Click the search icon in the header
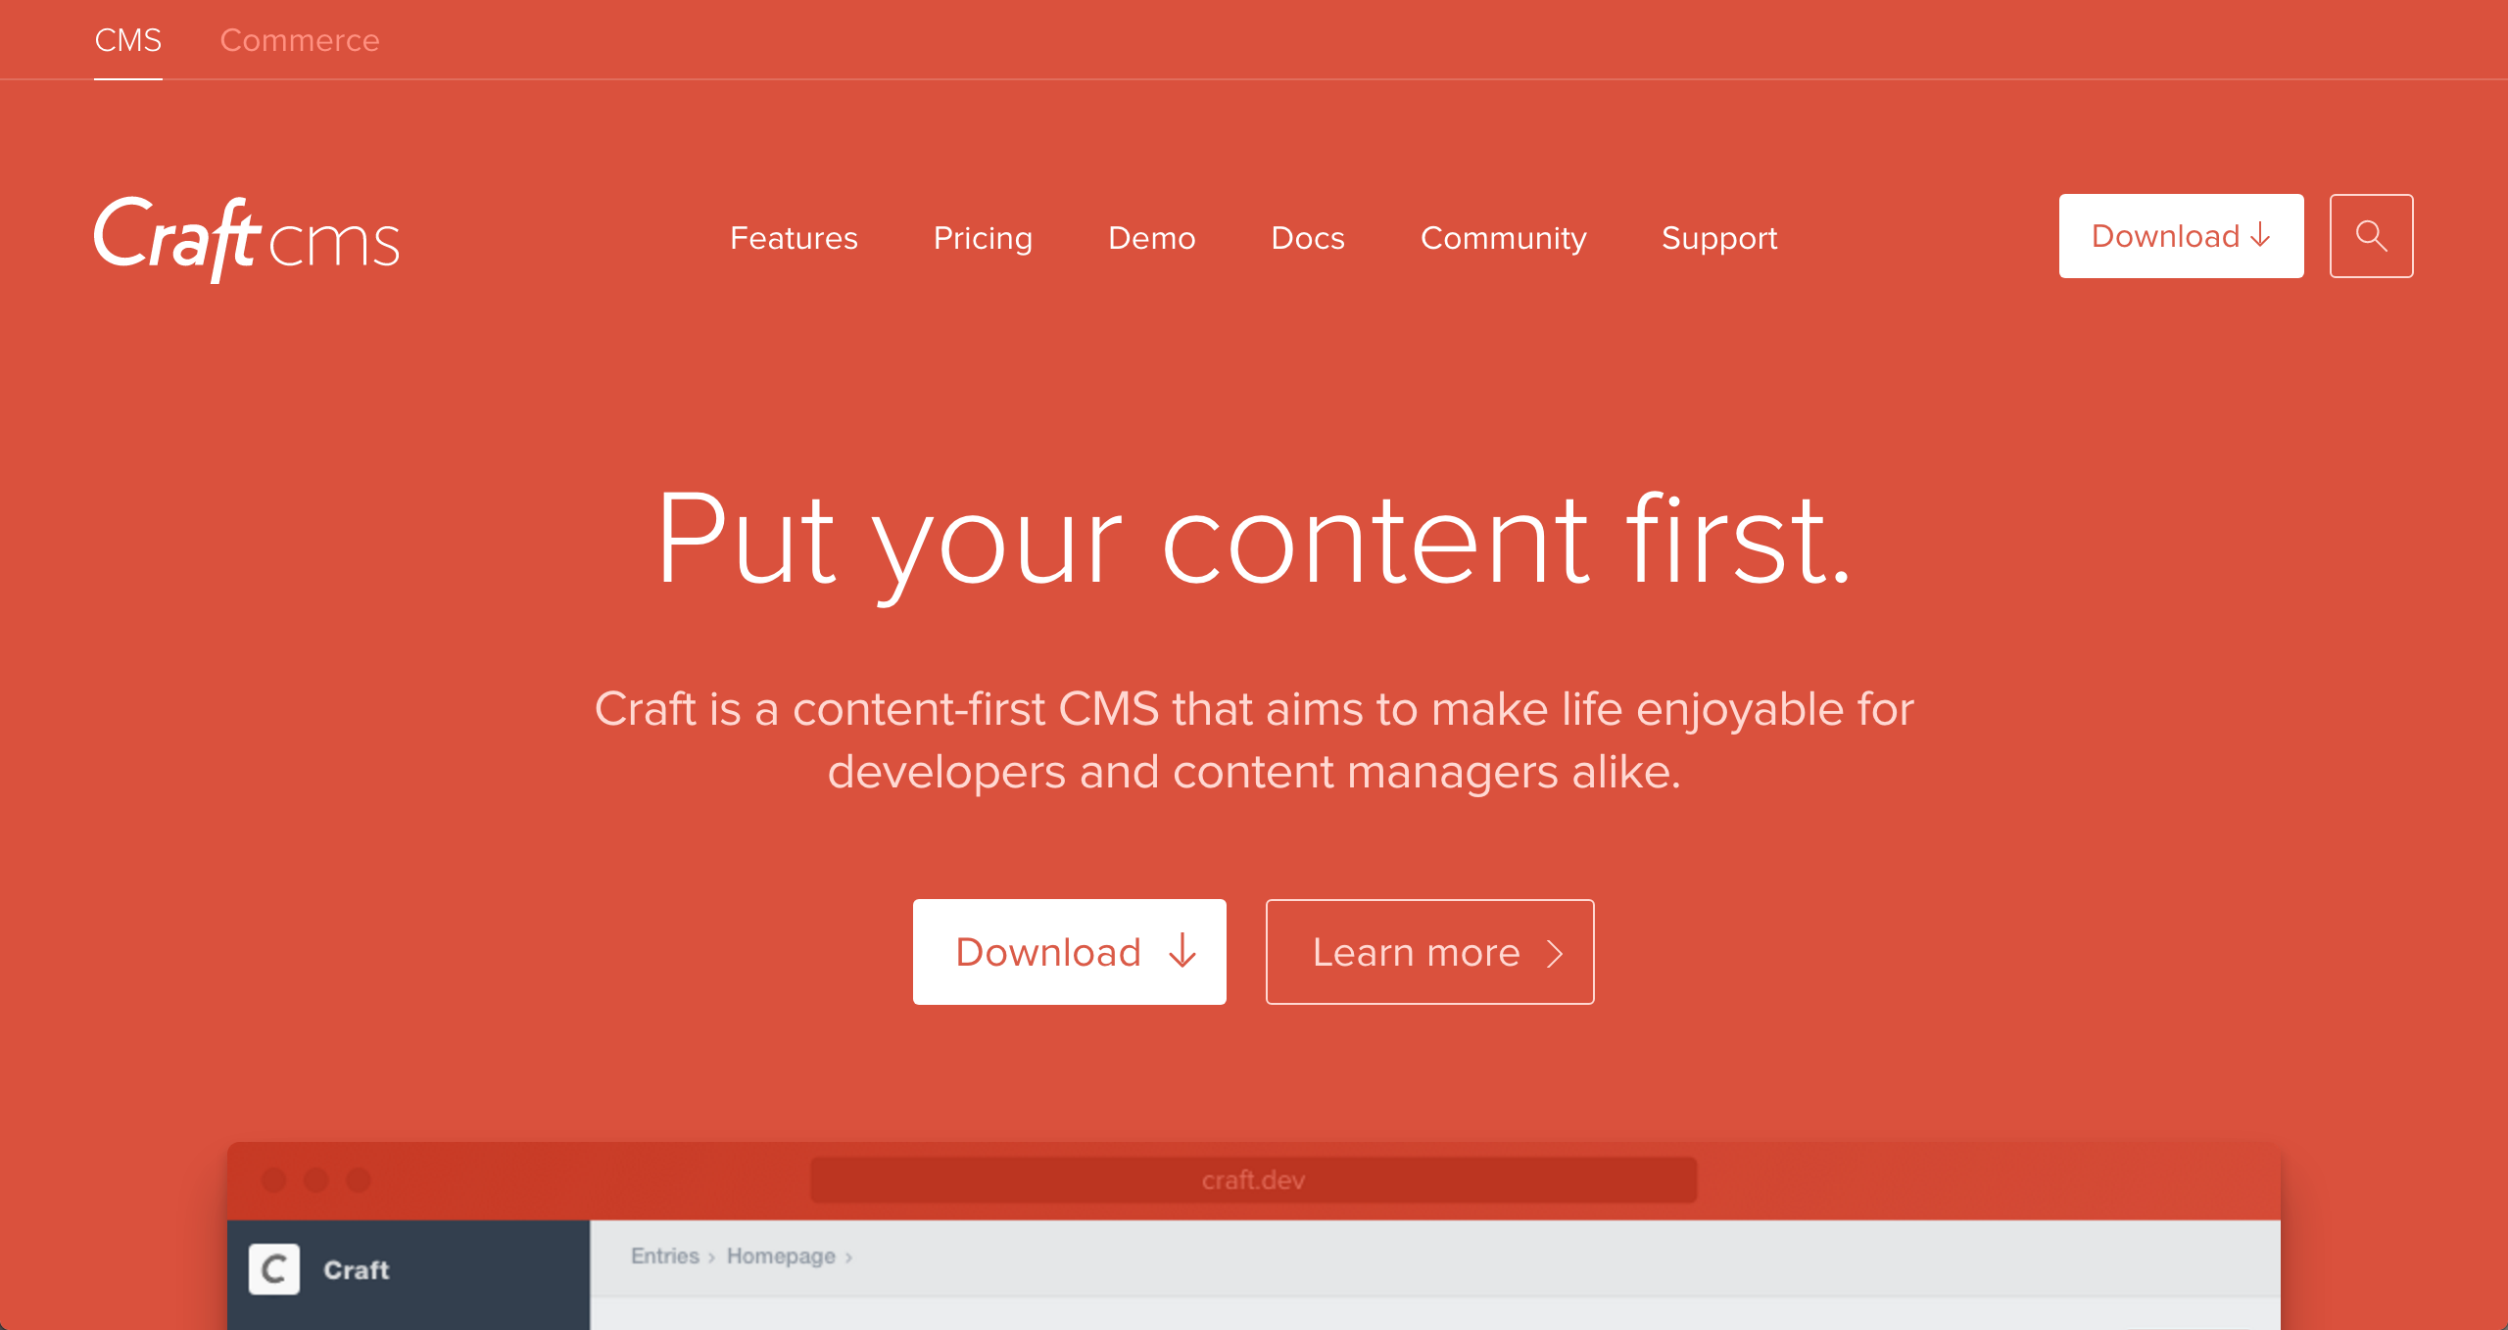Viewport: 2508px width, 1330px height. tap(2372, 235)
